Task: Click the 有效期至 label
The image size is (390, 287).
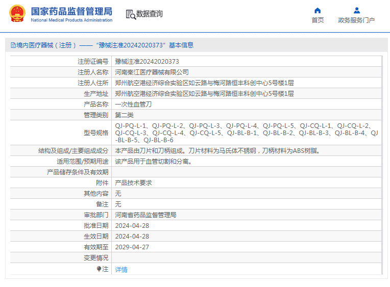Action: point(96,247)
